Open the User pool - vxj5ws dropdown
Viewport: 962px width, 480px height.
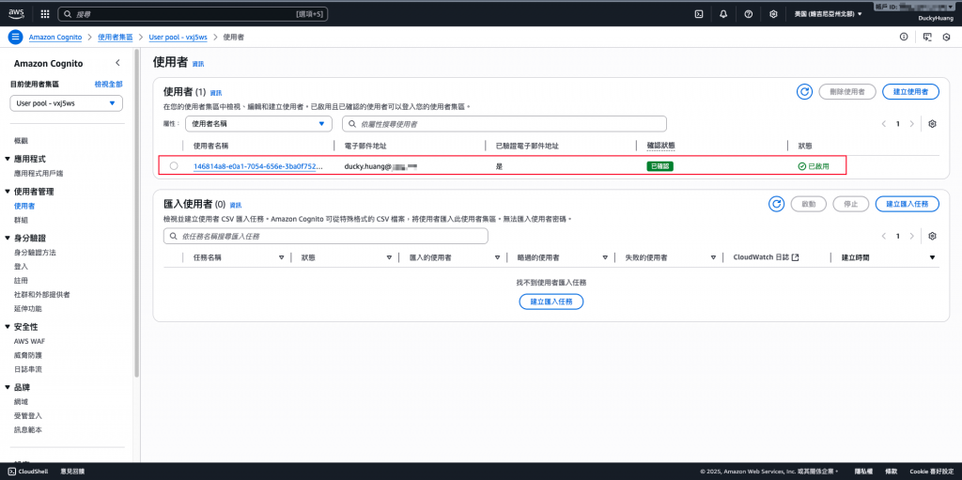(x=67, y=103)
